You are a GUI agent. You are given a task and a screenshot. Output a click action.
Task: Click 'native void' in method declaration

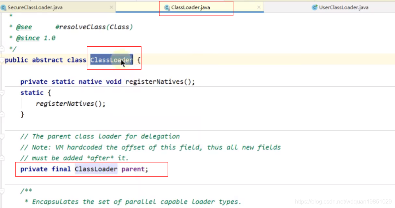(x=100, y=82)
